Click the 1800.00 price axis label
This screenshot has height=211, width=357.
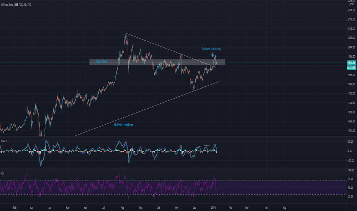point(352,84)
